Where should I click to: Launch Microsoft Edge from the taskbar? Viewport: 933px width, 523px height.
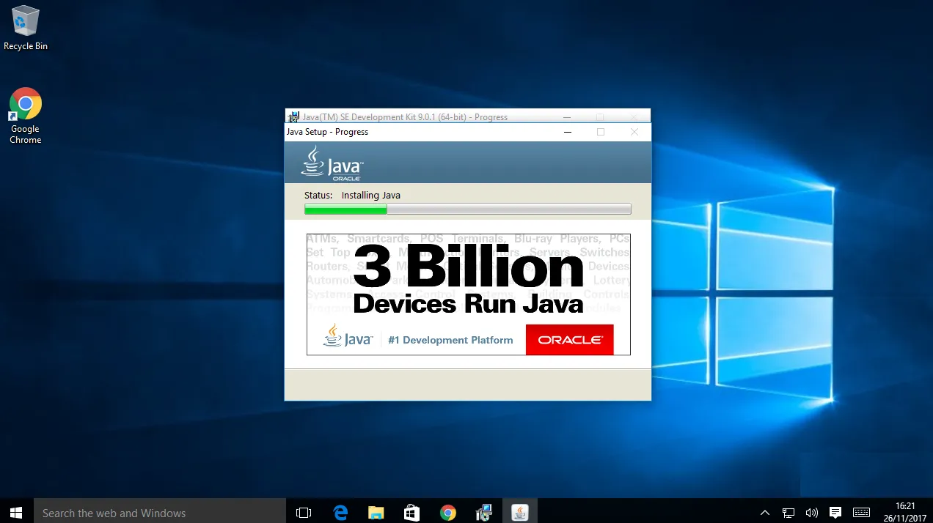tap(340, 513)
